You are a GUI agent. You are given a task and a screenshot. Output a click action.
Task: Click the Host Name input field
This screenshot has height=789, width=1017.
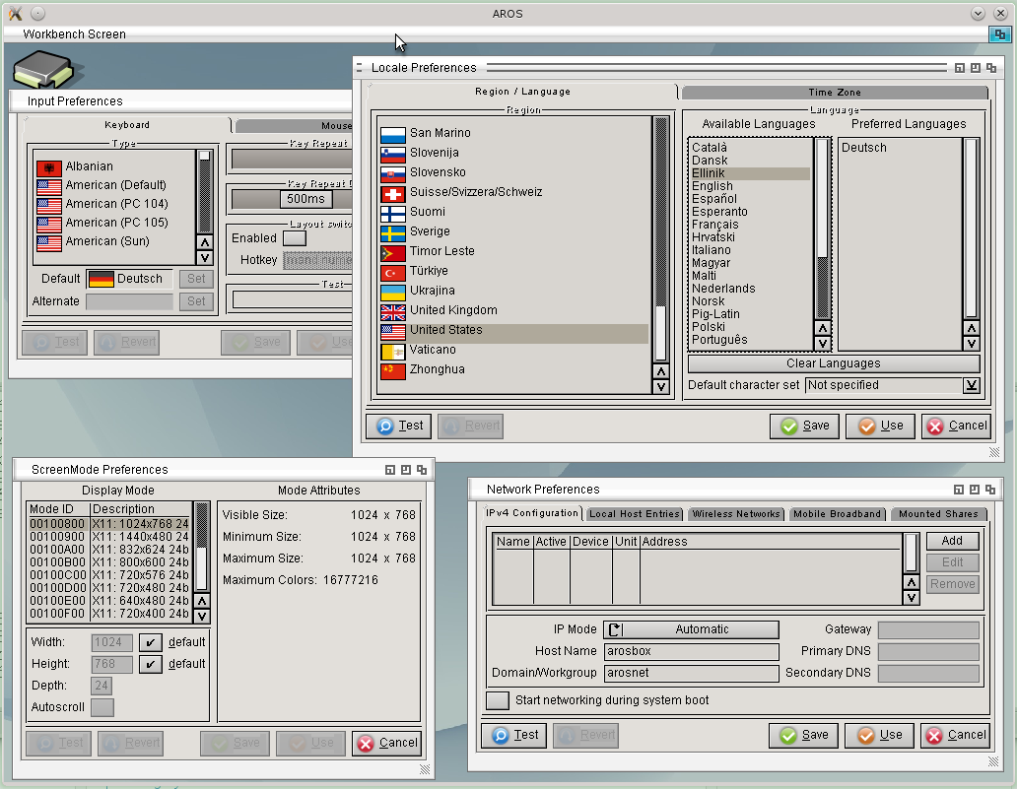(691, 651)
